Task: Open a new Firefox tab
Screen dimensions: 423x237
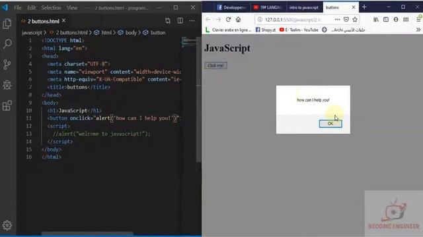Action: pyautogui.click(x=364, y=7)
